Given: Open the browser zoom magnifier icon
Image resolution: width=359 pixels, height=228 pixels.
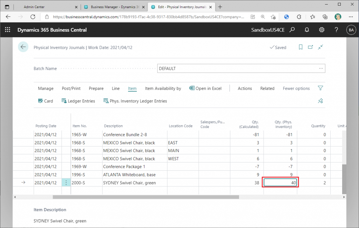Looking at the screenshot, I should point(263,17).
